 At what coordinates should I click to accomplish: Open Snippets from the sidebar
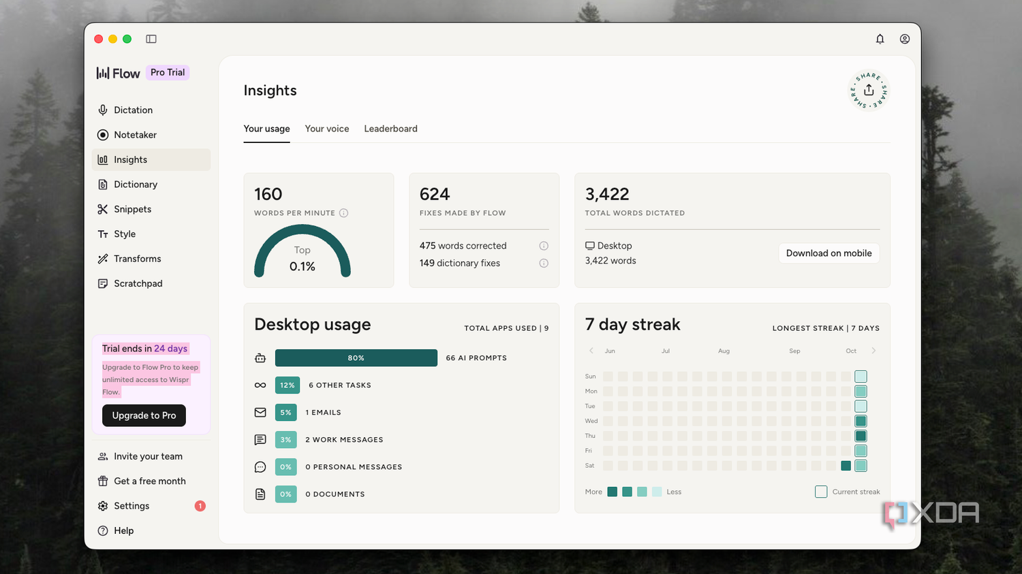pyautogui.click(x=151, y=209)
